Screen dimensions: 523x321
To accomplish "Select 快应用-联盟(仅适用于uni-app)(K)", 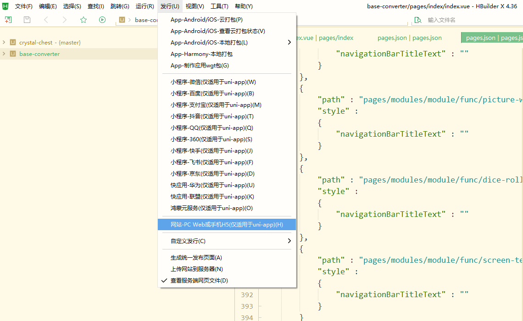I will coord(227,197).
